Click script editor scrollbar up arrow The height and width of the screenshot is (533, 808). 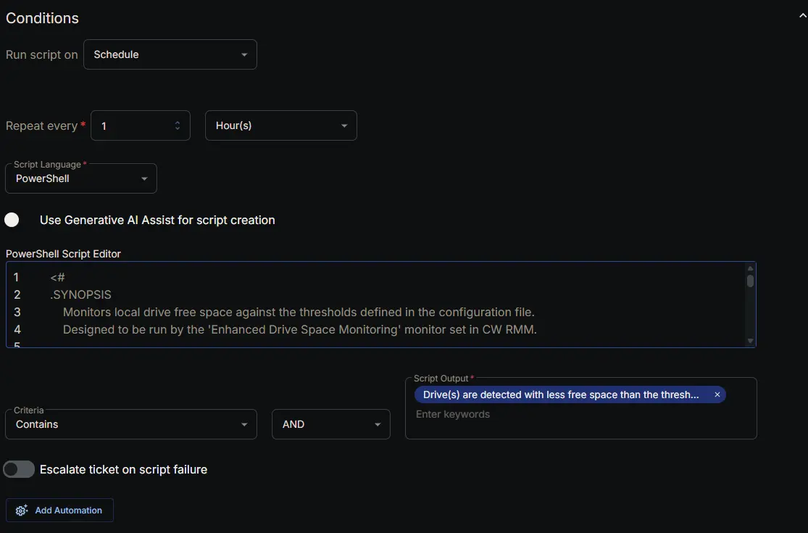pos(750,268)
